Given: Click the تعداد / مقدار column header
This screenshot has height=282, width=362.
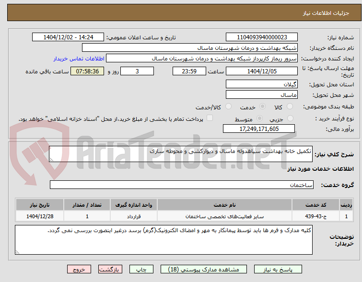Looking at the screenshot, I should click(87, 205).
